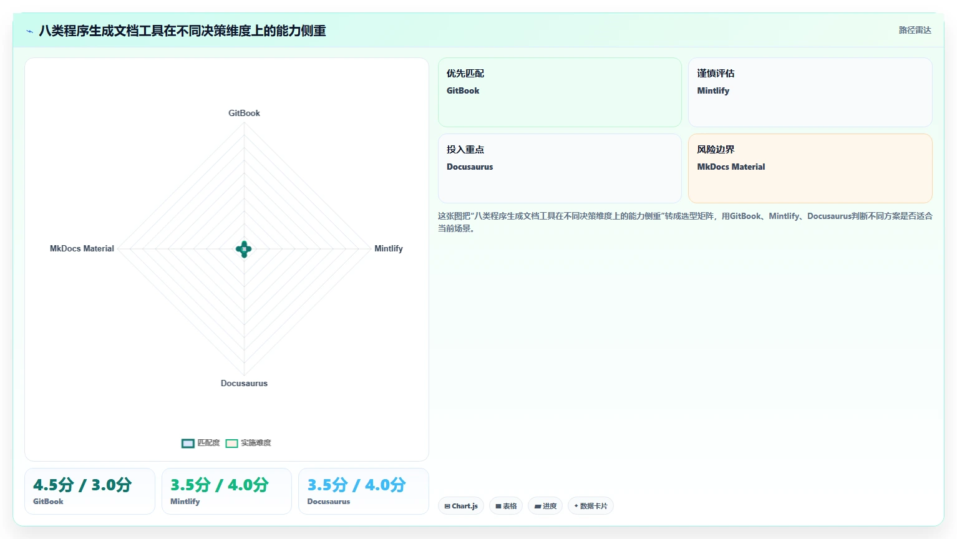Open the 谨慎评估 Mintlify card
Image resolution: width=957 pixels, height=539 pixels.
[810, 92]
